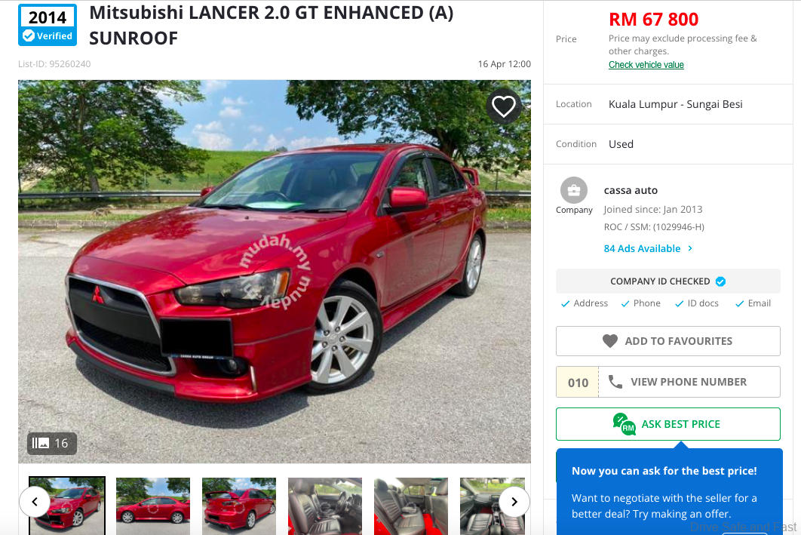Click the blue Verified badge checkmark
Image resolution: width=801 pixels, height=535 pixels.
pyautogui.click(x=29, y=35)
